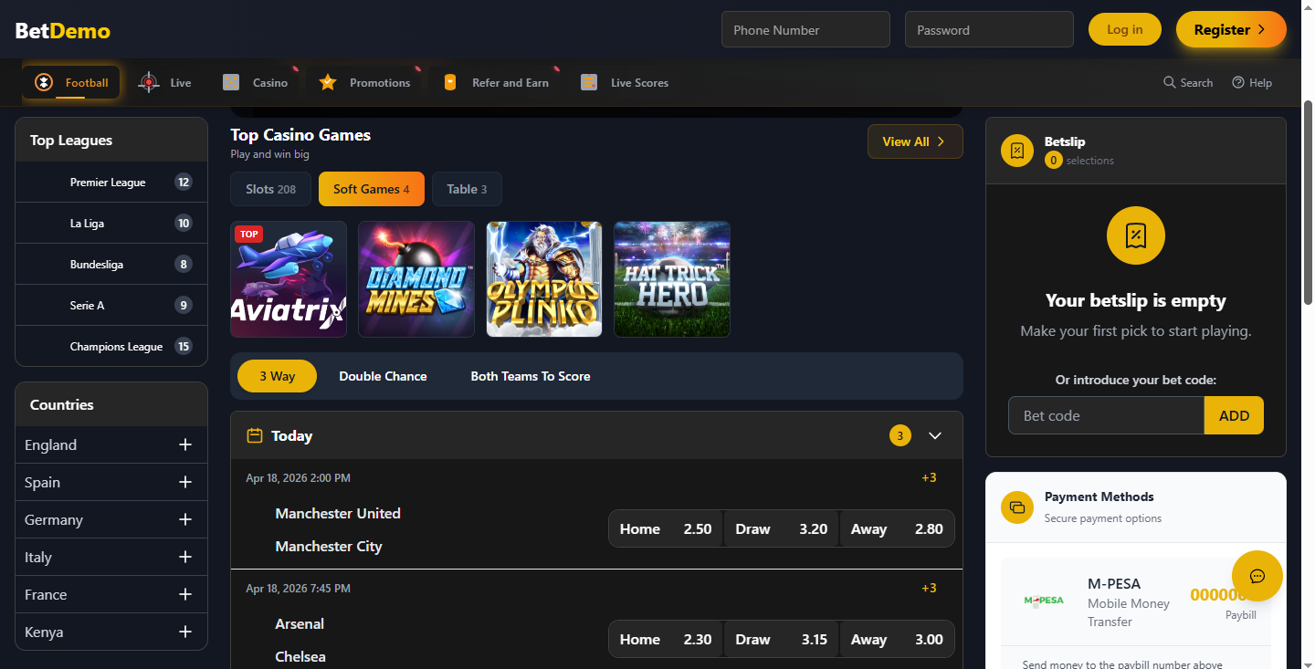
Task: Switch to the Slots games tab
Action: coord(270,189)
